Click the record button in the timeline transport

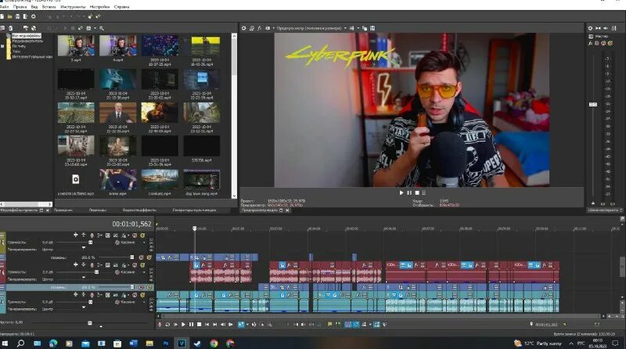pyautogui.click(x=160, y=325)
